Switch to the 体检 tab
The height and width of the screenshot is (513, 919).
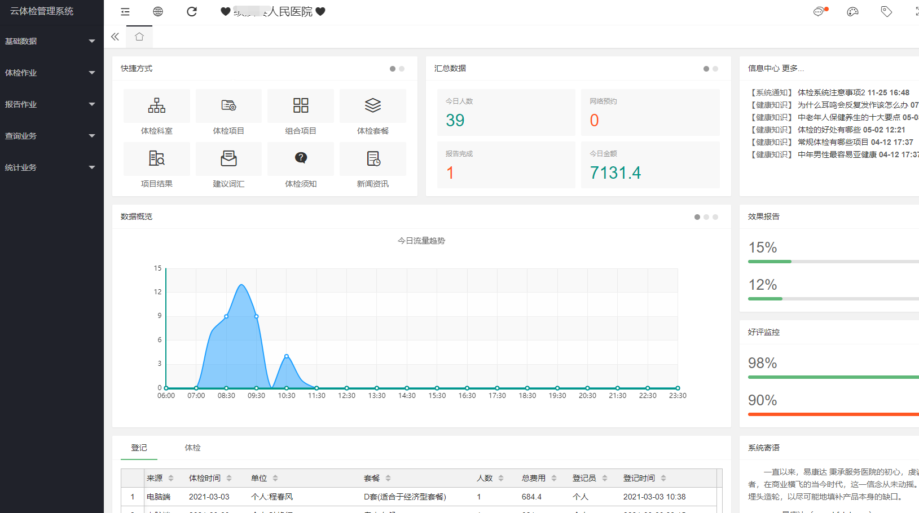(192, 448)
